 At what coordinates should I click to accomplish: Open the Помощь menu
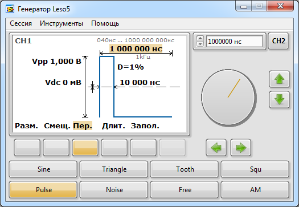(105, 23)
